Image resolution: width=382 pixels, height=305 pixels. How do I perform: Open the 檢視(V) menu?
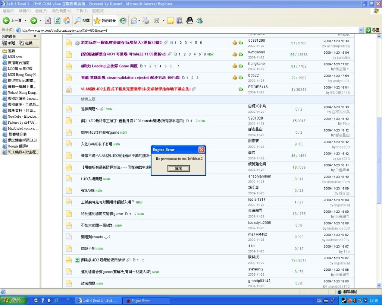point(41,11)
